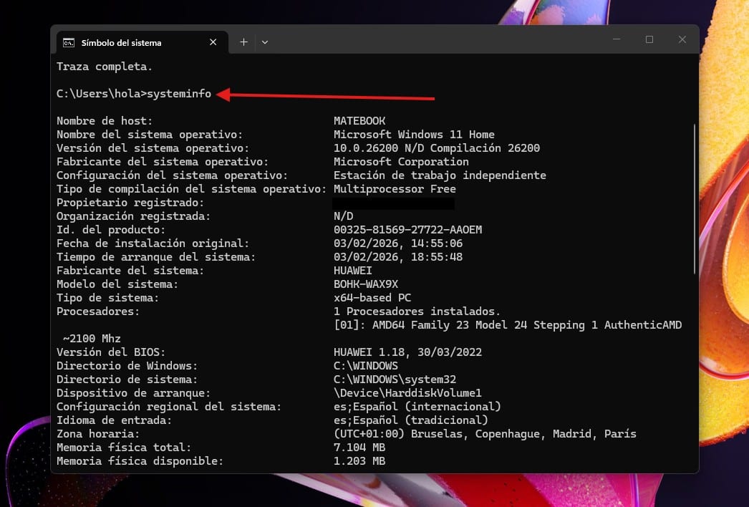Image resolution: width=749 pixels, height=507 pixels.
Task: Click system model 'BOHK-WAX9X'
Action: coord(366,284)
